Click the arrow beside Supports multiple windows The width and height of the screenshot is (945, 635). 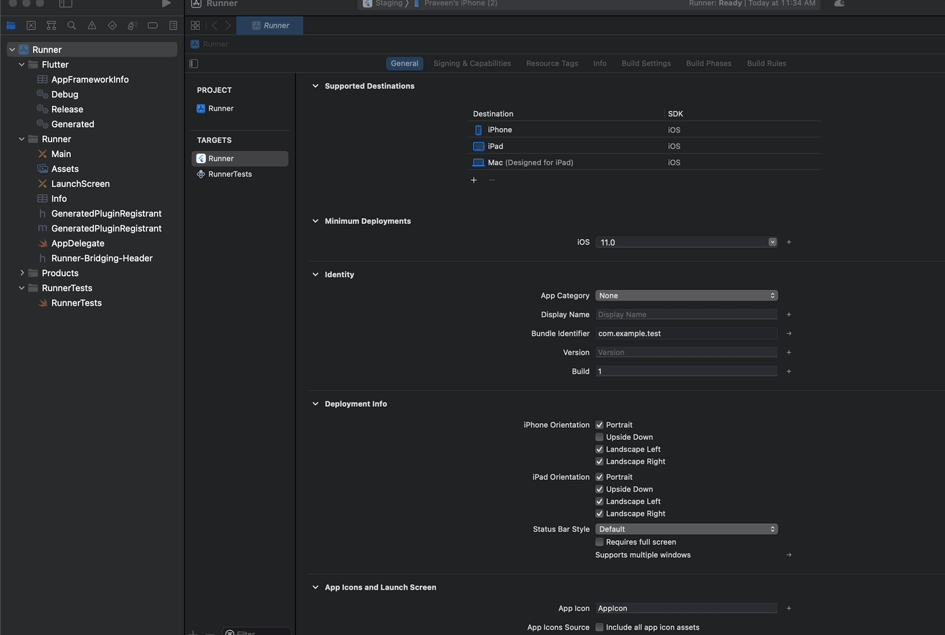[x=789, y=555]
